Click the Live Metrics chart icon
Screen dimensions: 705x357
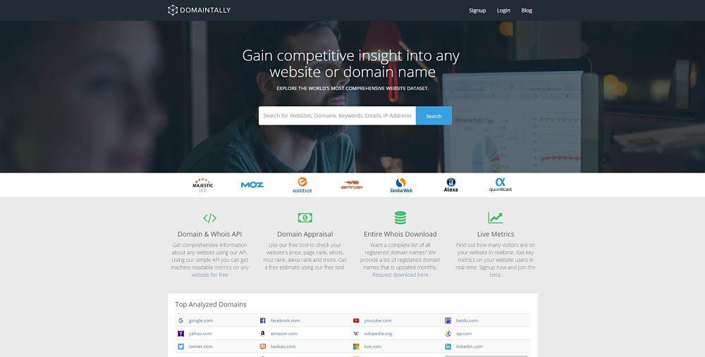coord(495,218)
